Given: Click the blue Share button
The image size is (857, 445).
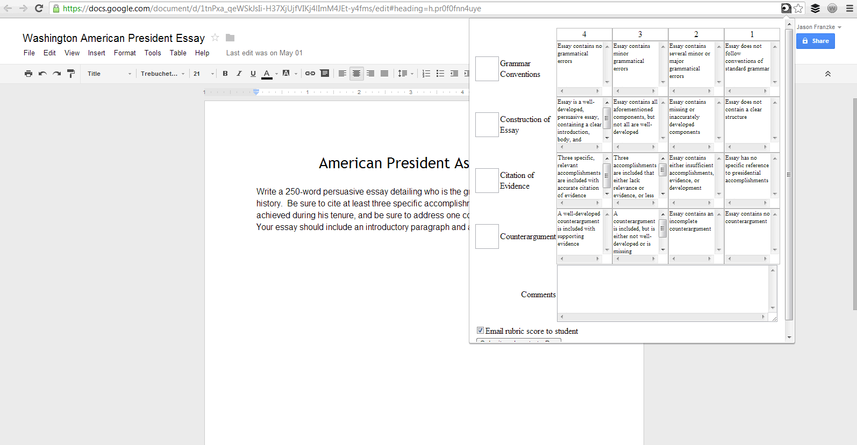Looking at the screenshot, I should (x=815, y=41).
